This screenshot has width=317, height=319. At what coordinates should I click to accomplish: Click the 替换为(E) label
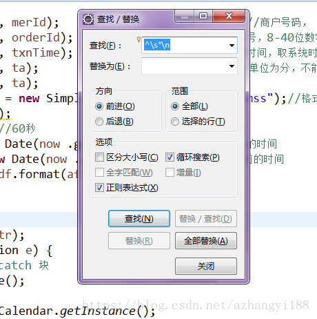click(x=110, y=66)
